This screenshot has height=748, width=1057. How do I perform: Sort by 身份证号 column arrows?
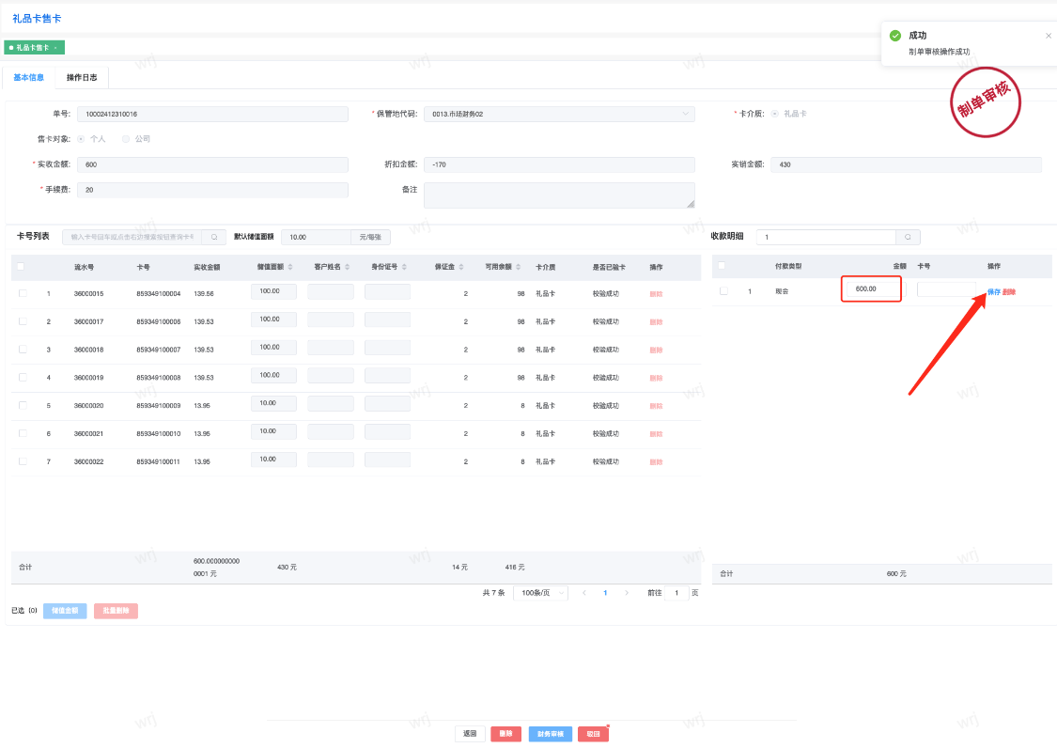click(404, 267)
